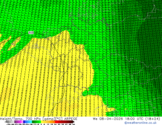Click the "-54" legend scale value
This screenshot has width=162, height=125.
tap(8, 124)
